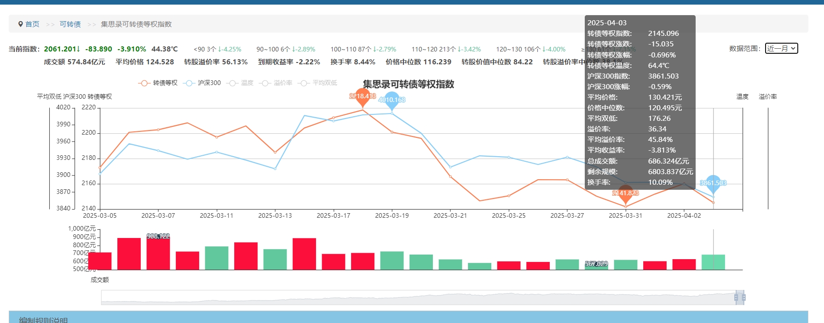Click the 120~130 106个 price bucket
Screen dimensions: 824x323
click(x=531, y=49)
